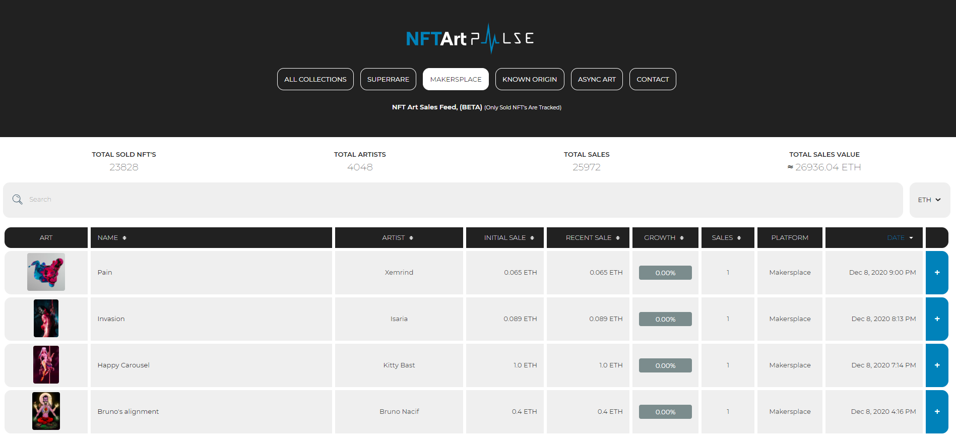Click Pain's initial sale 0.065 ETH

point(521,273)
